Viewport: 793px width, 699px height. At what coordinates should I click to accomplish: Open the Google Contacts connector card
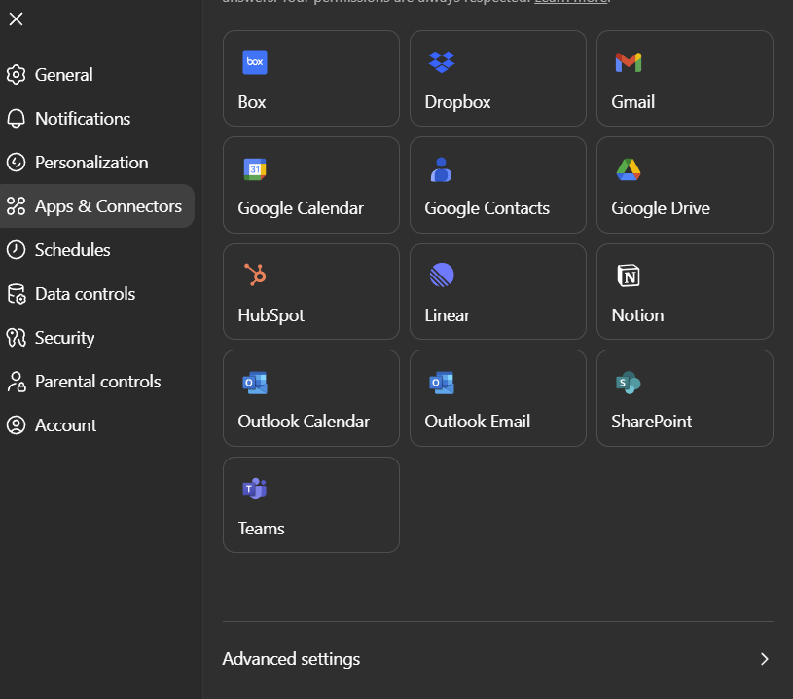[x=497, y=185]
